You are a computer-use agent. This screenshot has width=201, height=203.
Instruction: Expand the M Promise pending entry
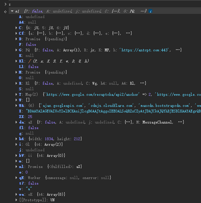coord(16,72)
